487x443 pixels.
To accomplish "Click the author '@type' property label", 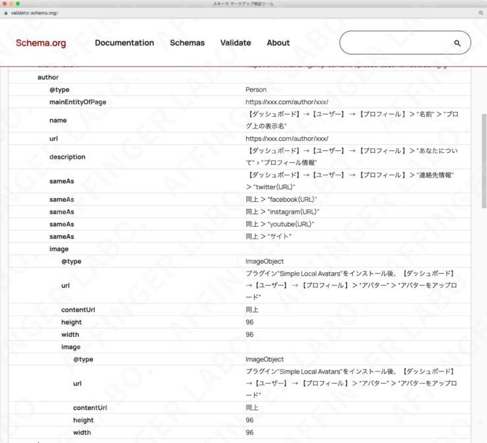I will pyautogui.click(x=59, y=90).
